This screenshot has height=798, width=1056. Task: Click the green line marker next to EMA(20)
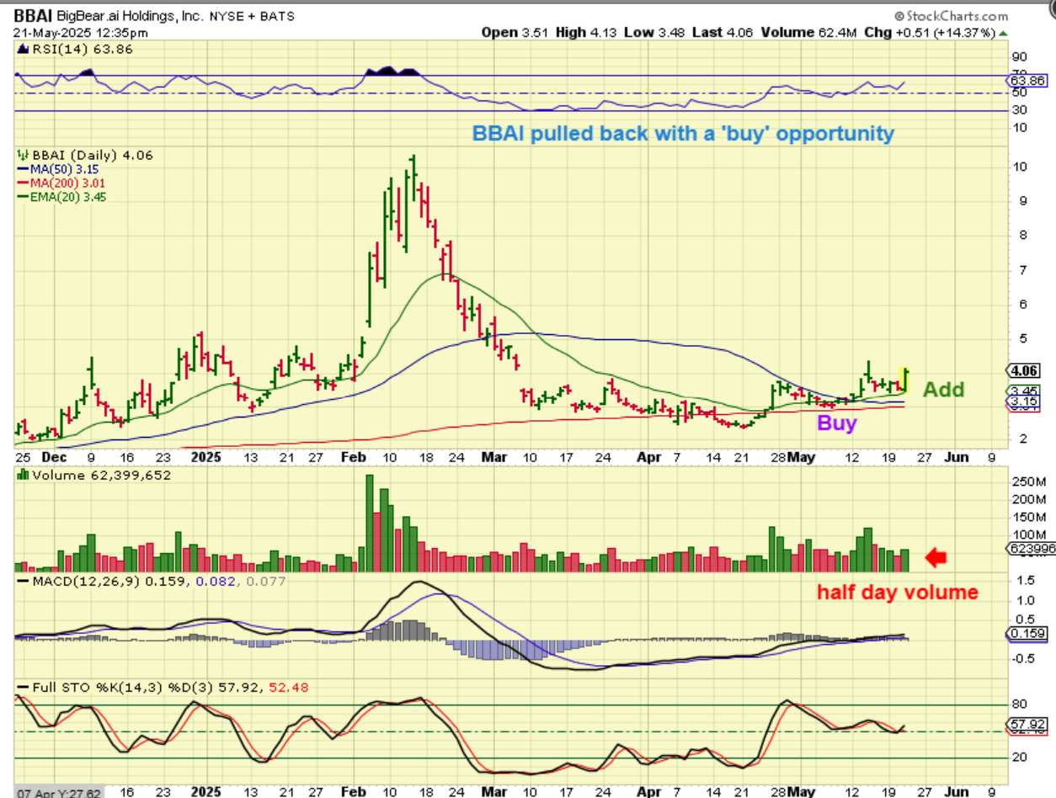coord(22,196)
